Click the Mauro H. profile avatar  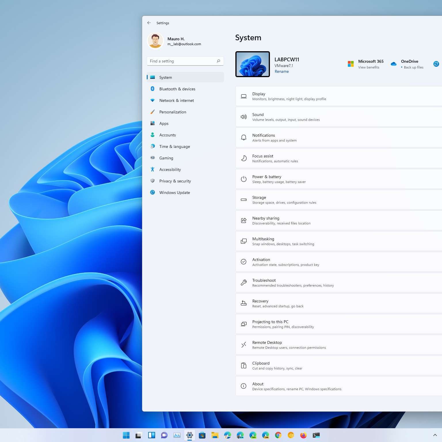pyautogui.click(x=155, y=41)
